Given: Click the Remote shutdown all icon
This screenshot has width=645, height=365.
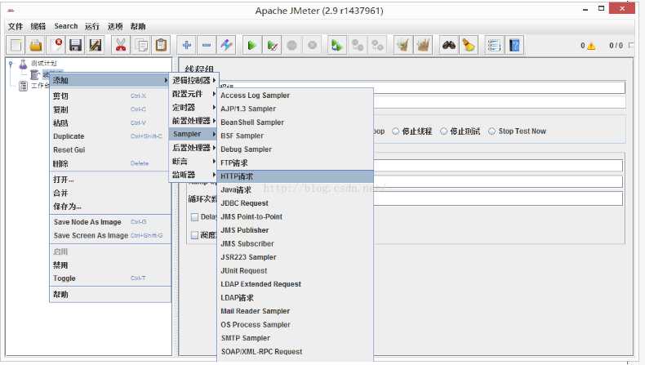Looking at the screenshot, I should click(x=377, y=45).
